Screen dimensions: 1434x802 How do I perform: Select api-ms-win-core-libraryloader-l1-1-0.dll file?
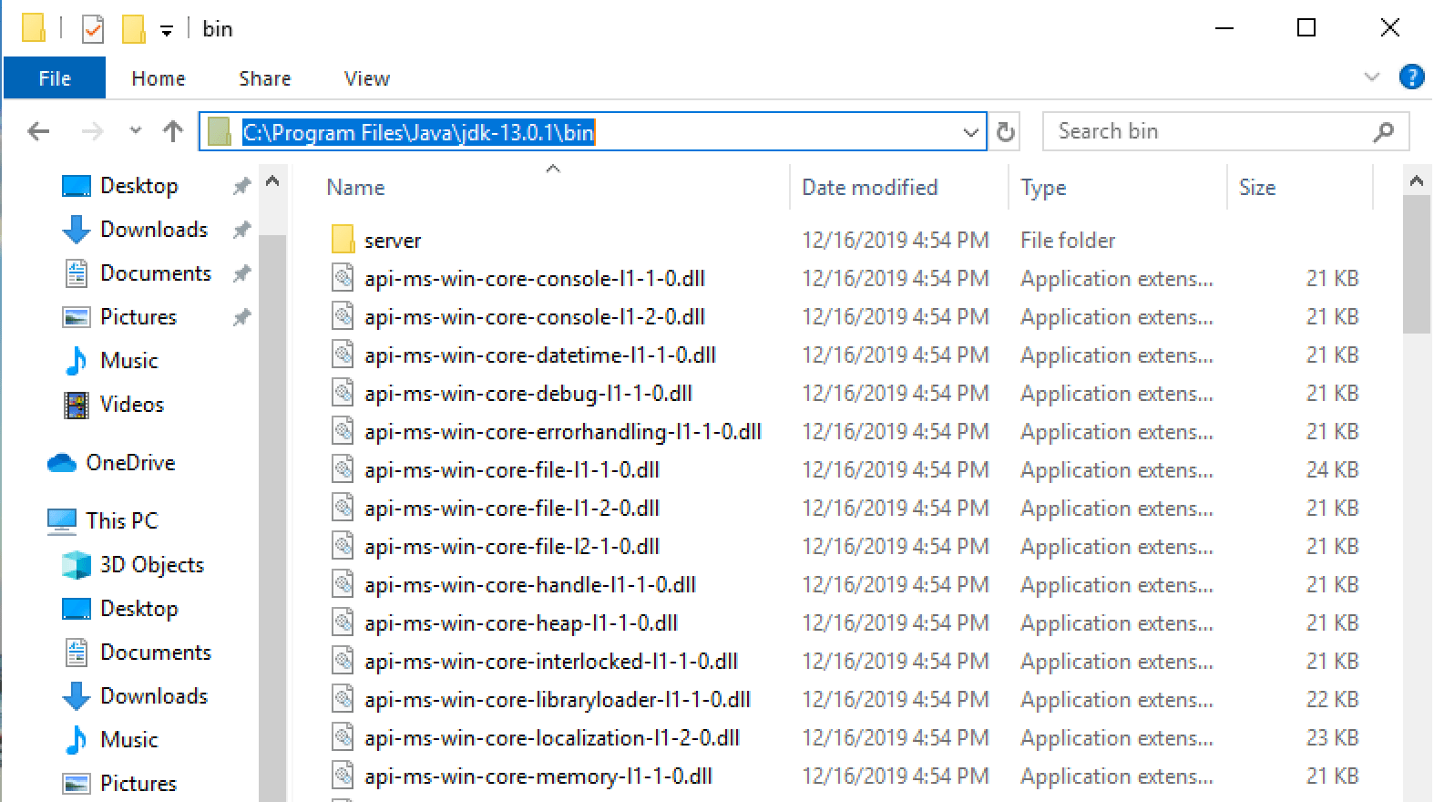click(558, 700)
